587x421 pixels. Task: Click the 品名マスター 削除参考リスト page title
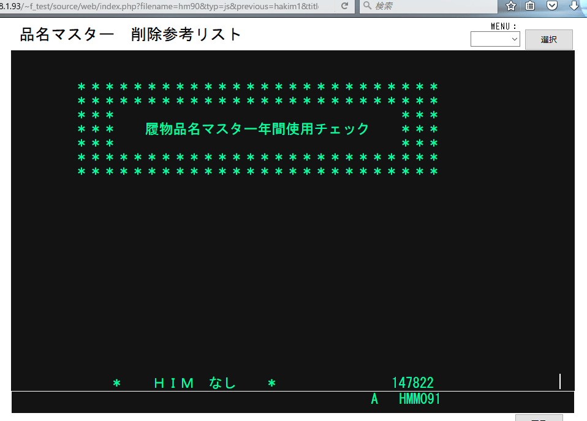[131, 34]
